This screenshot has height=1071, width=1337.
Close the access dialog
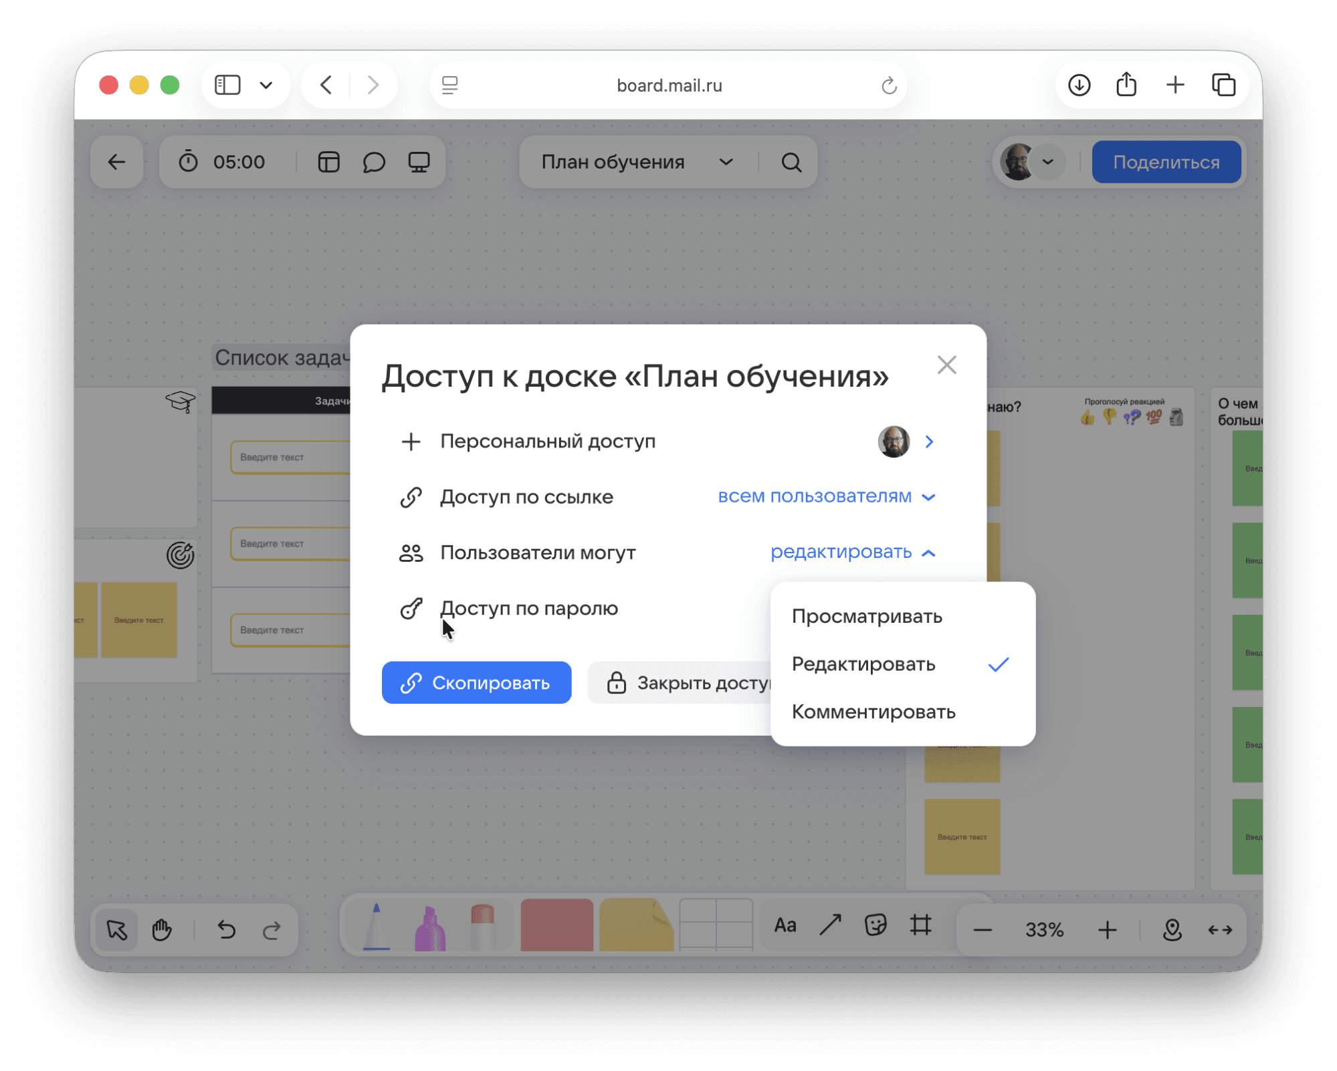(x=946, y=365)
